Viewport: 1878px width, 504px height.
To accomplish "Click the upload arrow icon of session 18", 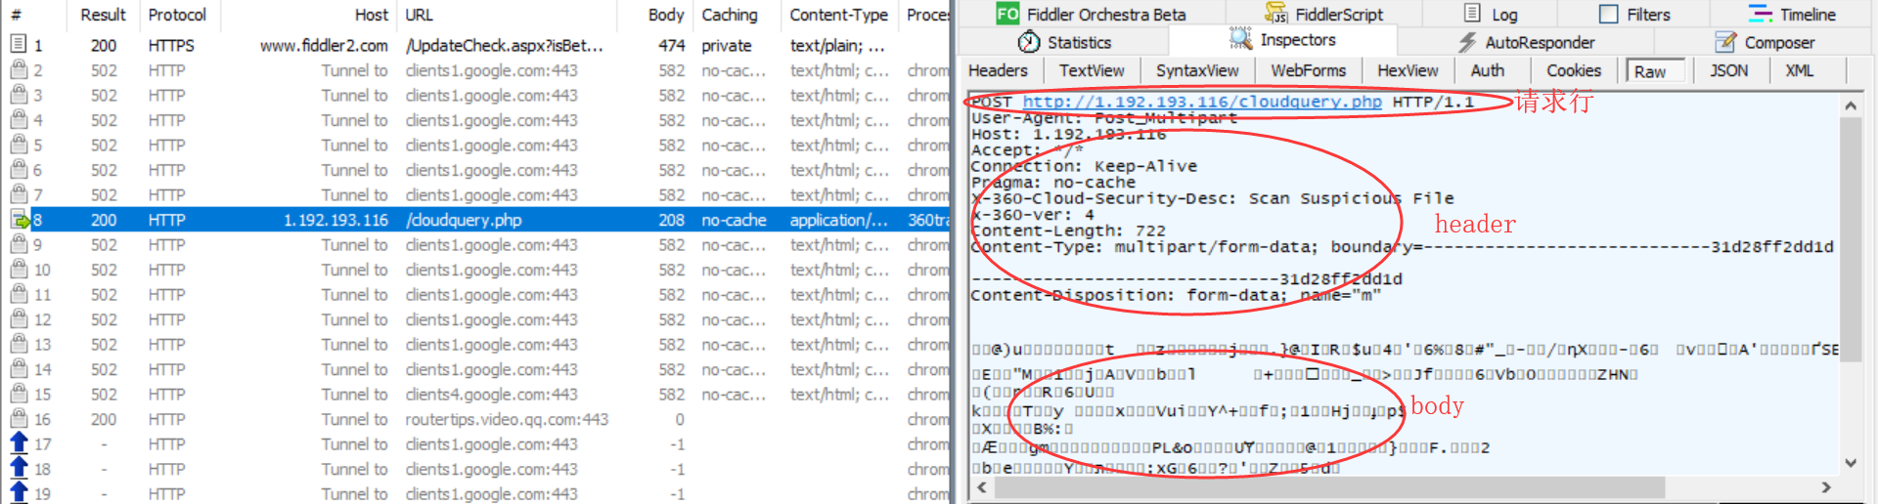I will coord(19,469).
